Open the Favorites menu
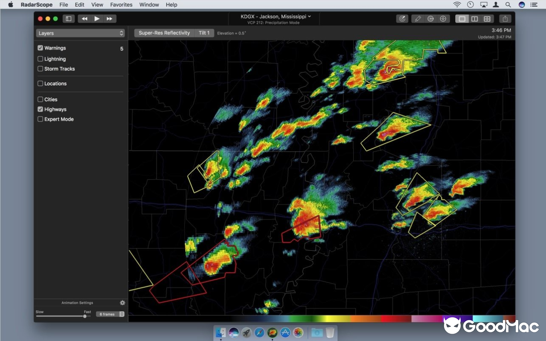 click(121, 5)
